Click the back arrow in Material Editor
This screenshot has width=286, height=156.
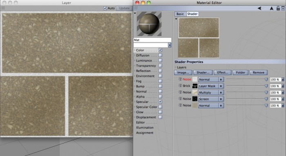259,9
